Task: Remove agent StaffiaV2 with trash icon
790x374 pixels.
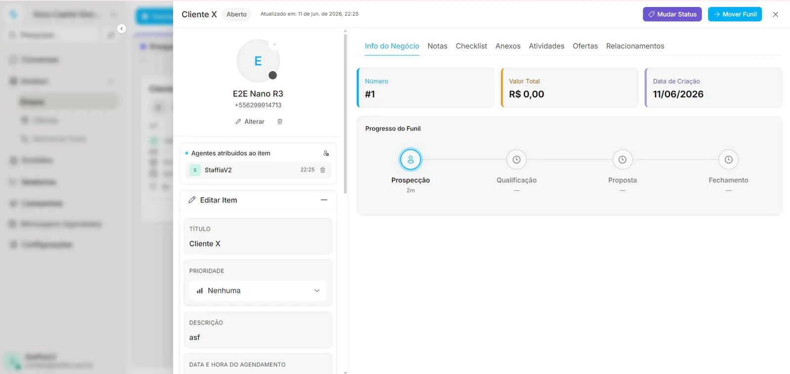Action: point(323,170)
